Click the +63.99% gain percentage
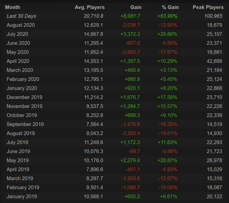 point(167,16)
